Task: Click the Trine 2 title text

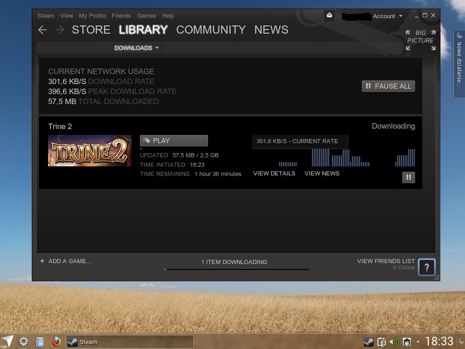Action: [60, 126]
